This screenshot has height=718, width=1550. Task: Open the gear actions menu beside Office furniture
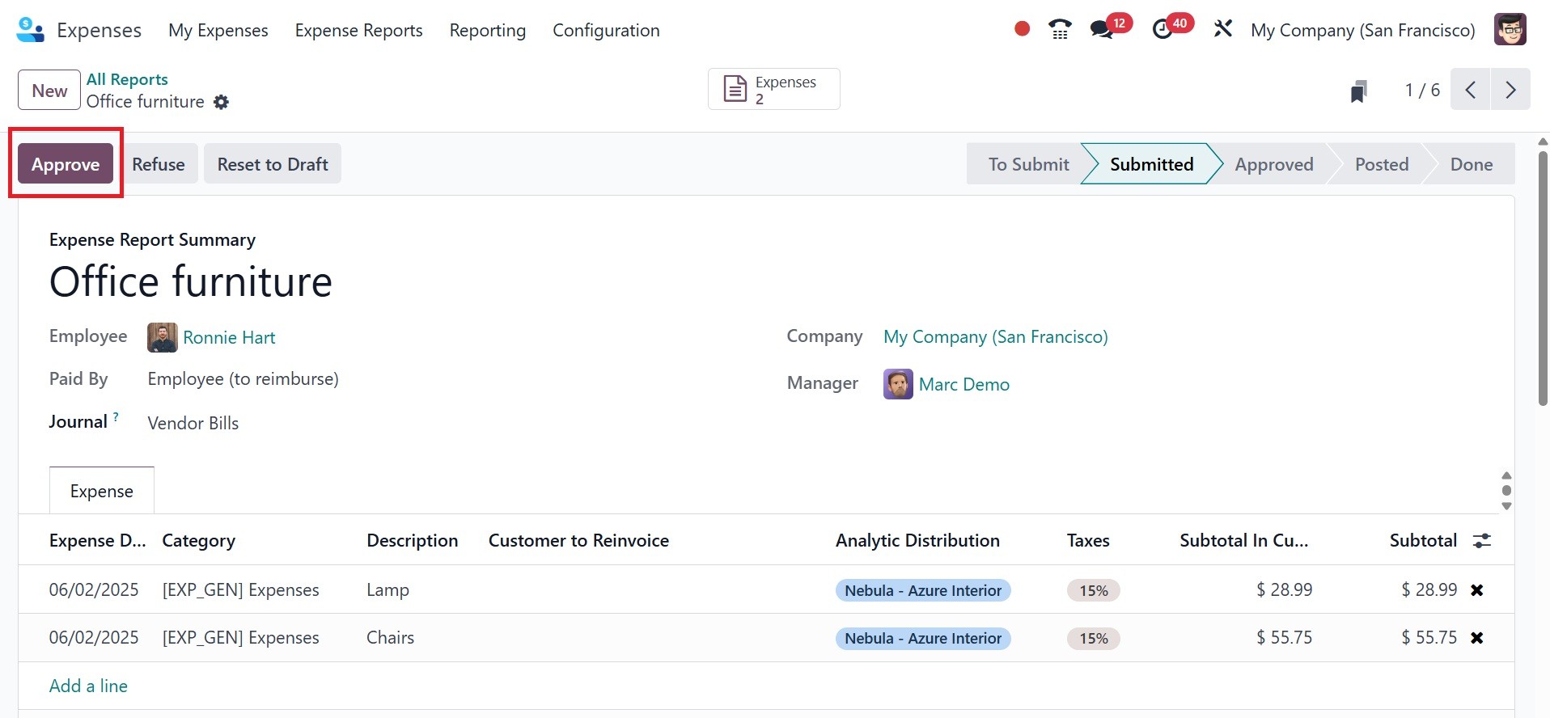[x=221, y=103]
